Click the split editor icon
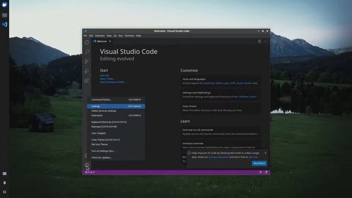Image resolution: width=352 pixels, height=198 pixels. pyautogui.click(x=259, y=41)
